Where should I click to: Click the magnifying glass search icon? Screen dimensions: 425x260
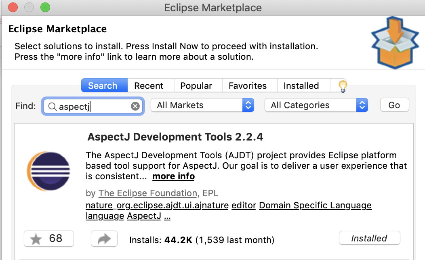[x=52, y=106]
